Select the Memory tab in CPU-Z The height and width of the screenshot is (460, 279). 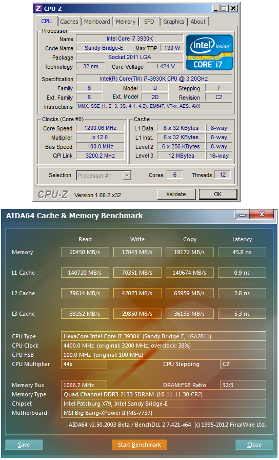[x=126, y=22]
